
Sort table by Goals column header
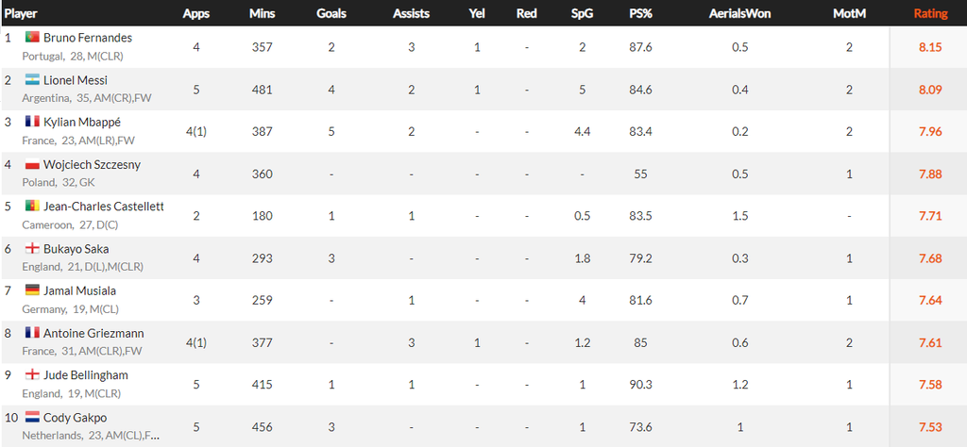point(331,14)
